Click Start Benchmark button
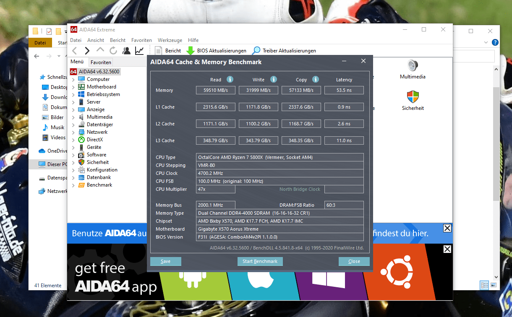The image size is (512, 317). point(260,261)
